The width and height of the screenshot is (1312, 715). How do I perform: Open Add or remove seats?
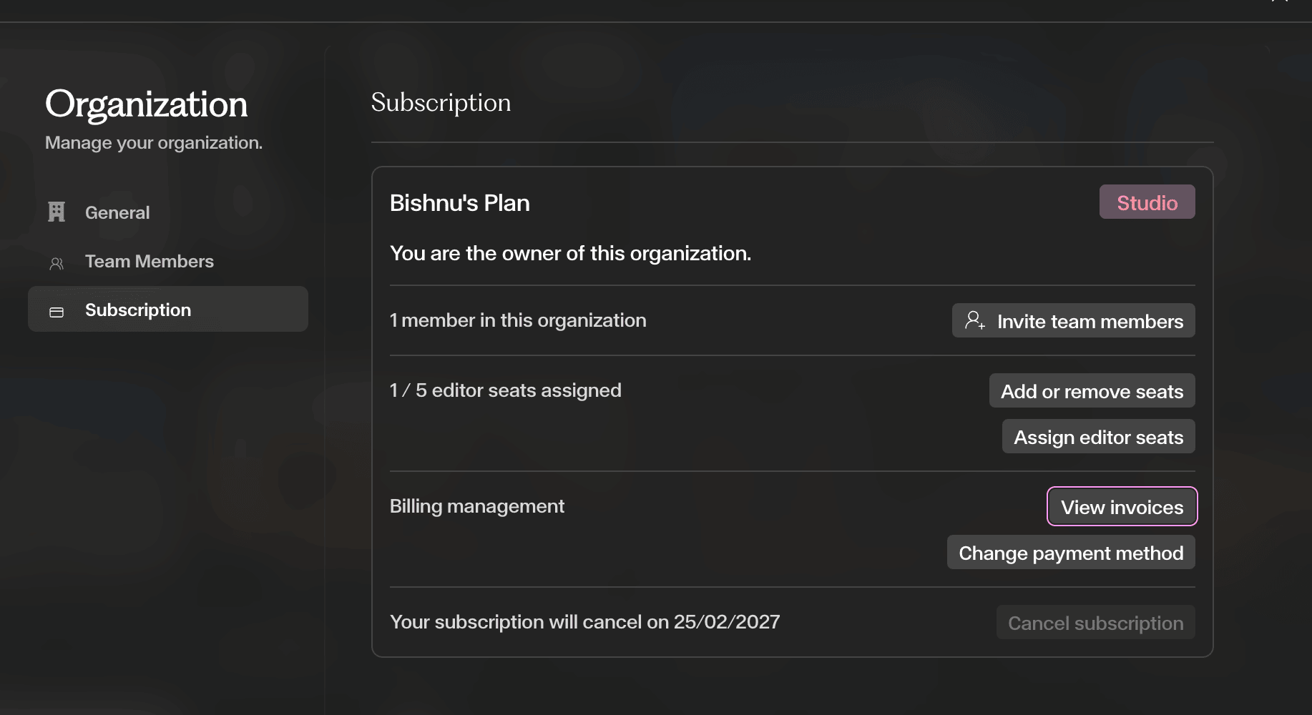point(1092,390)
